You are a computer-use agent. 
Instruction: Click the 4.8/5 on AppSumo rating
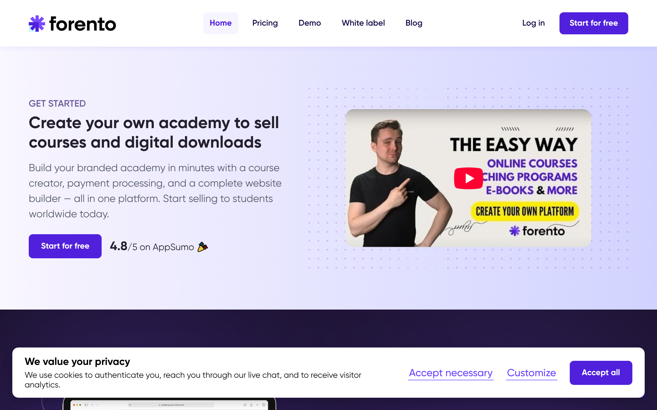(x=152, y=247)
